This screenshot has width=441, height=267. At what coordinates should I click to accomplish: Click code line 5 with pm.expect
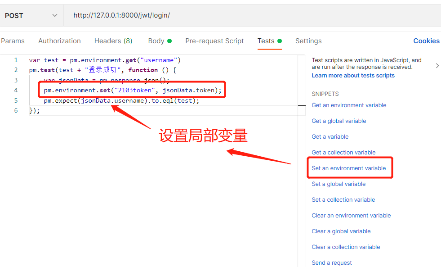[121, 100]
